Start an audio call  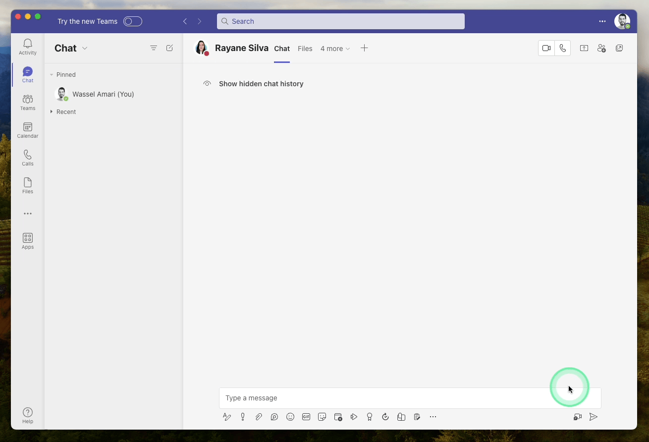click(x=563, y=48)
